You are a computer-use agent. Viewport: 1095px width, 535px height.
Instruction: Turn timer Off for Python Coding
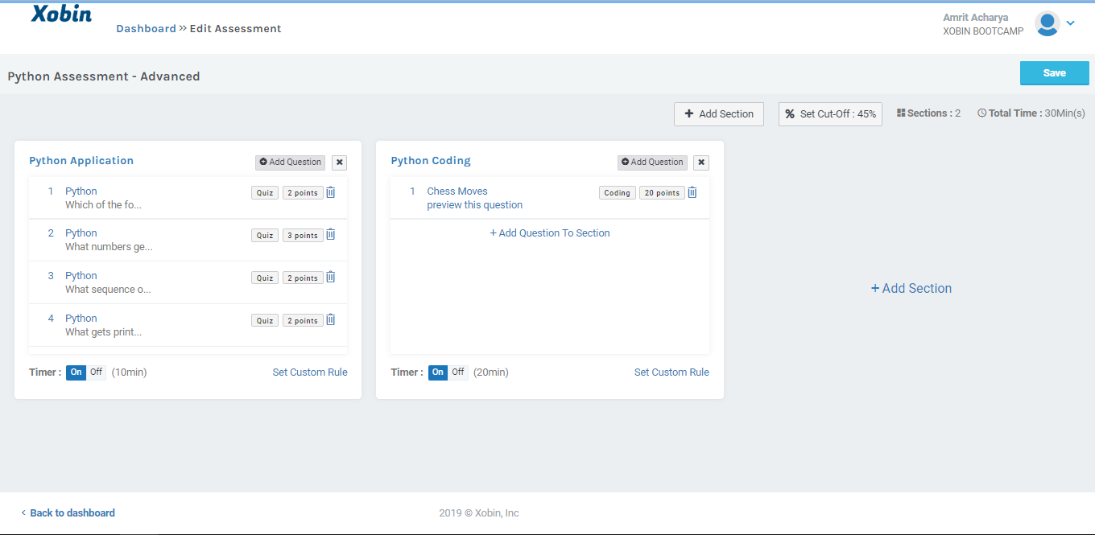click(457, 372)
